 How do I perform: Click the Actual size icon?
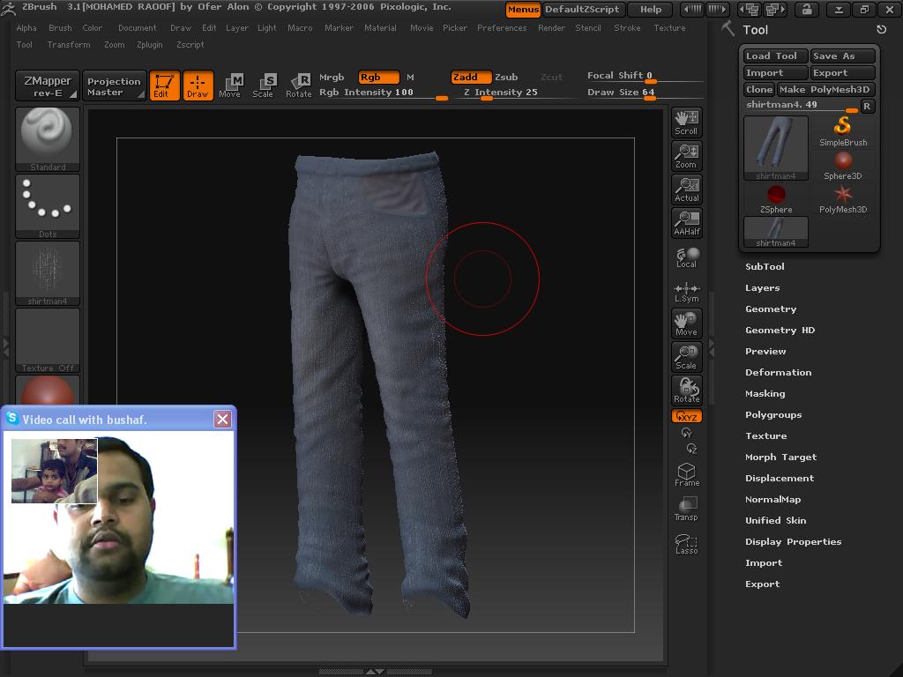(x=686, y=190)
